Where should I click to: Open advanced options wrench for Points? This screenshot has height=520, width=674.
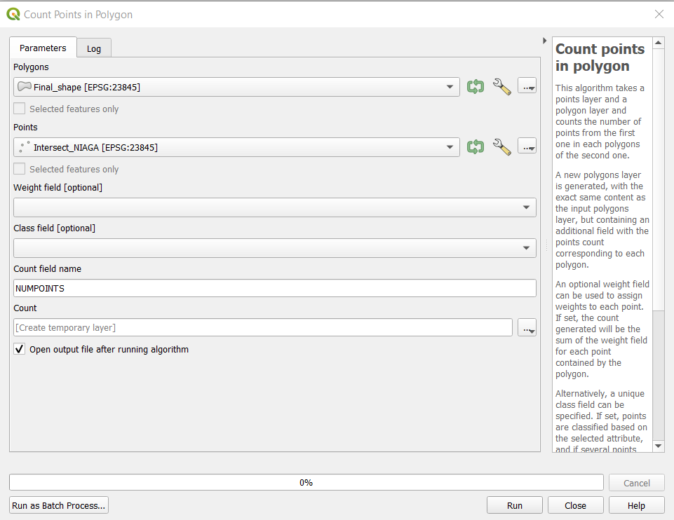(x=501, y=147)
